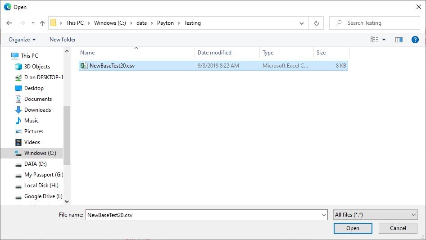The image size is (426, 240).
Task: Open the Help question mark icon
Action: tap(415, 40)
